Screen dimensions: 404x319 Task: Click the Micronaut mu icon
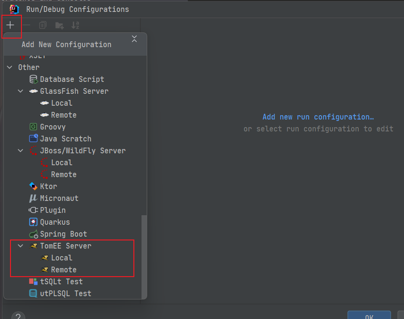click(x=33, y=198)
